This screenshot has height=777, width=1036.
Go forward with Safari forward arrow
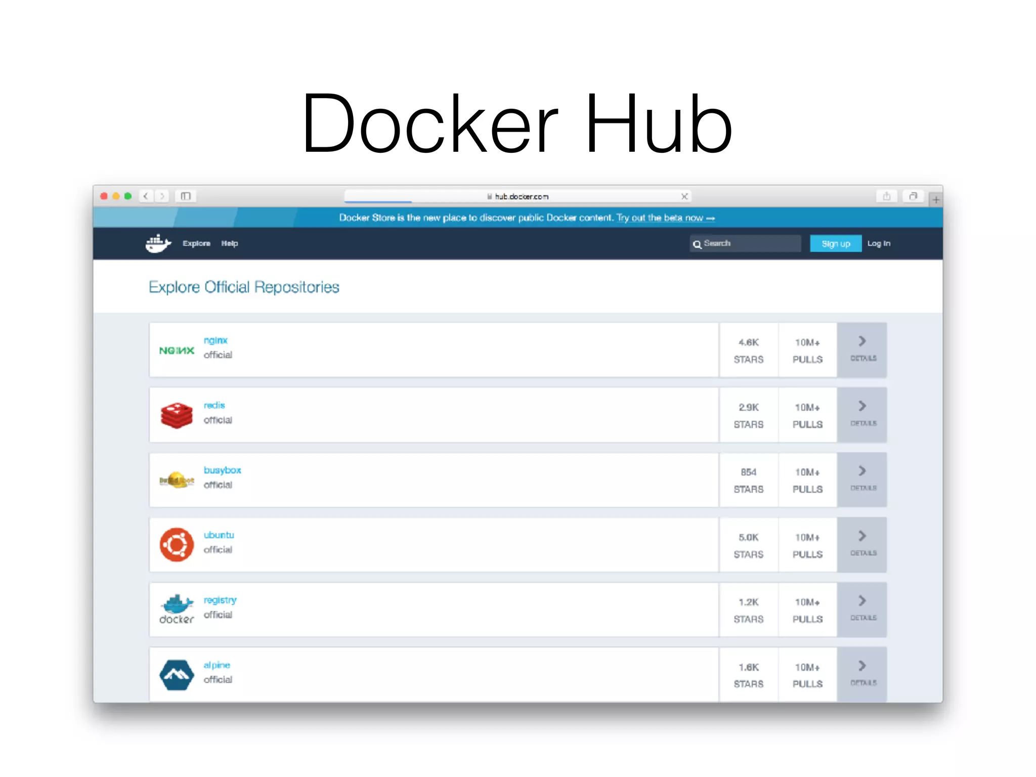click(162, 196)
